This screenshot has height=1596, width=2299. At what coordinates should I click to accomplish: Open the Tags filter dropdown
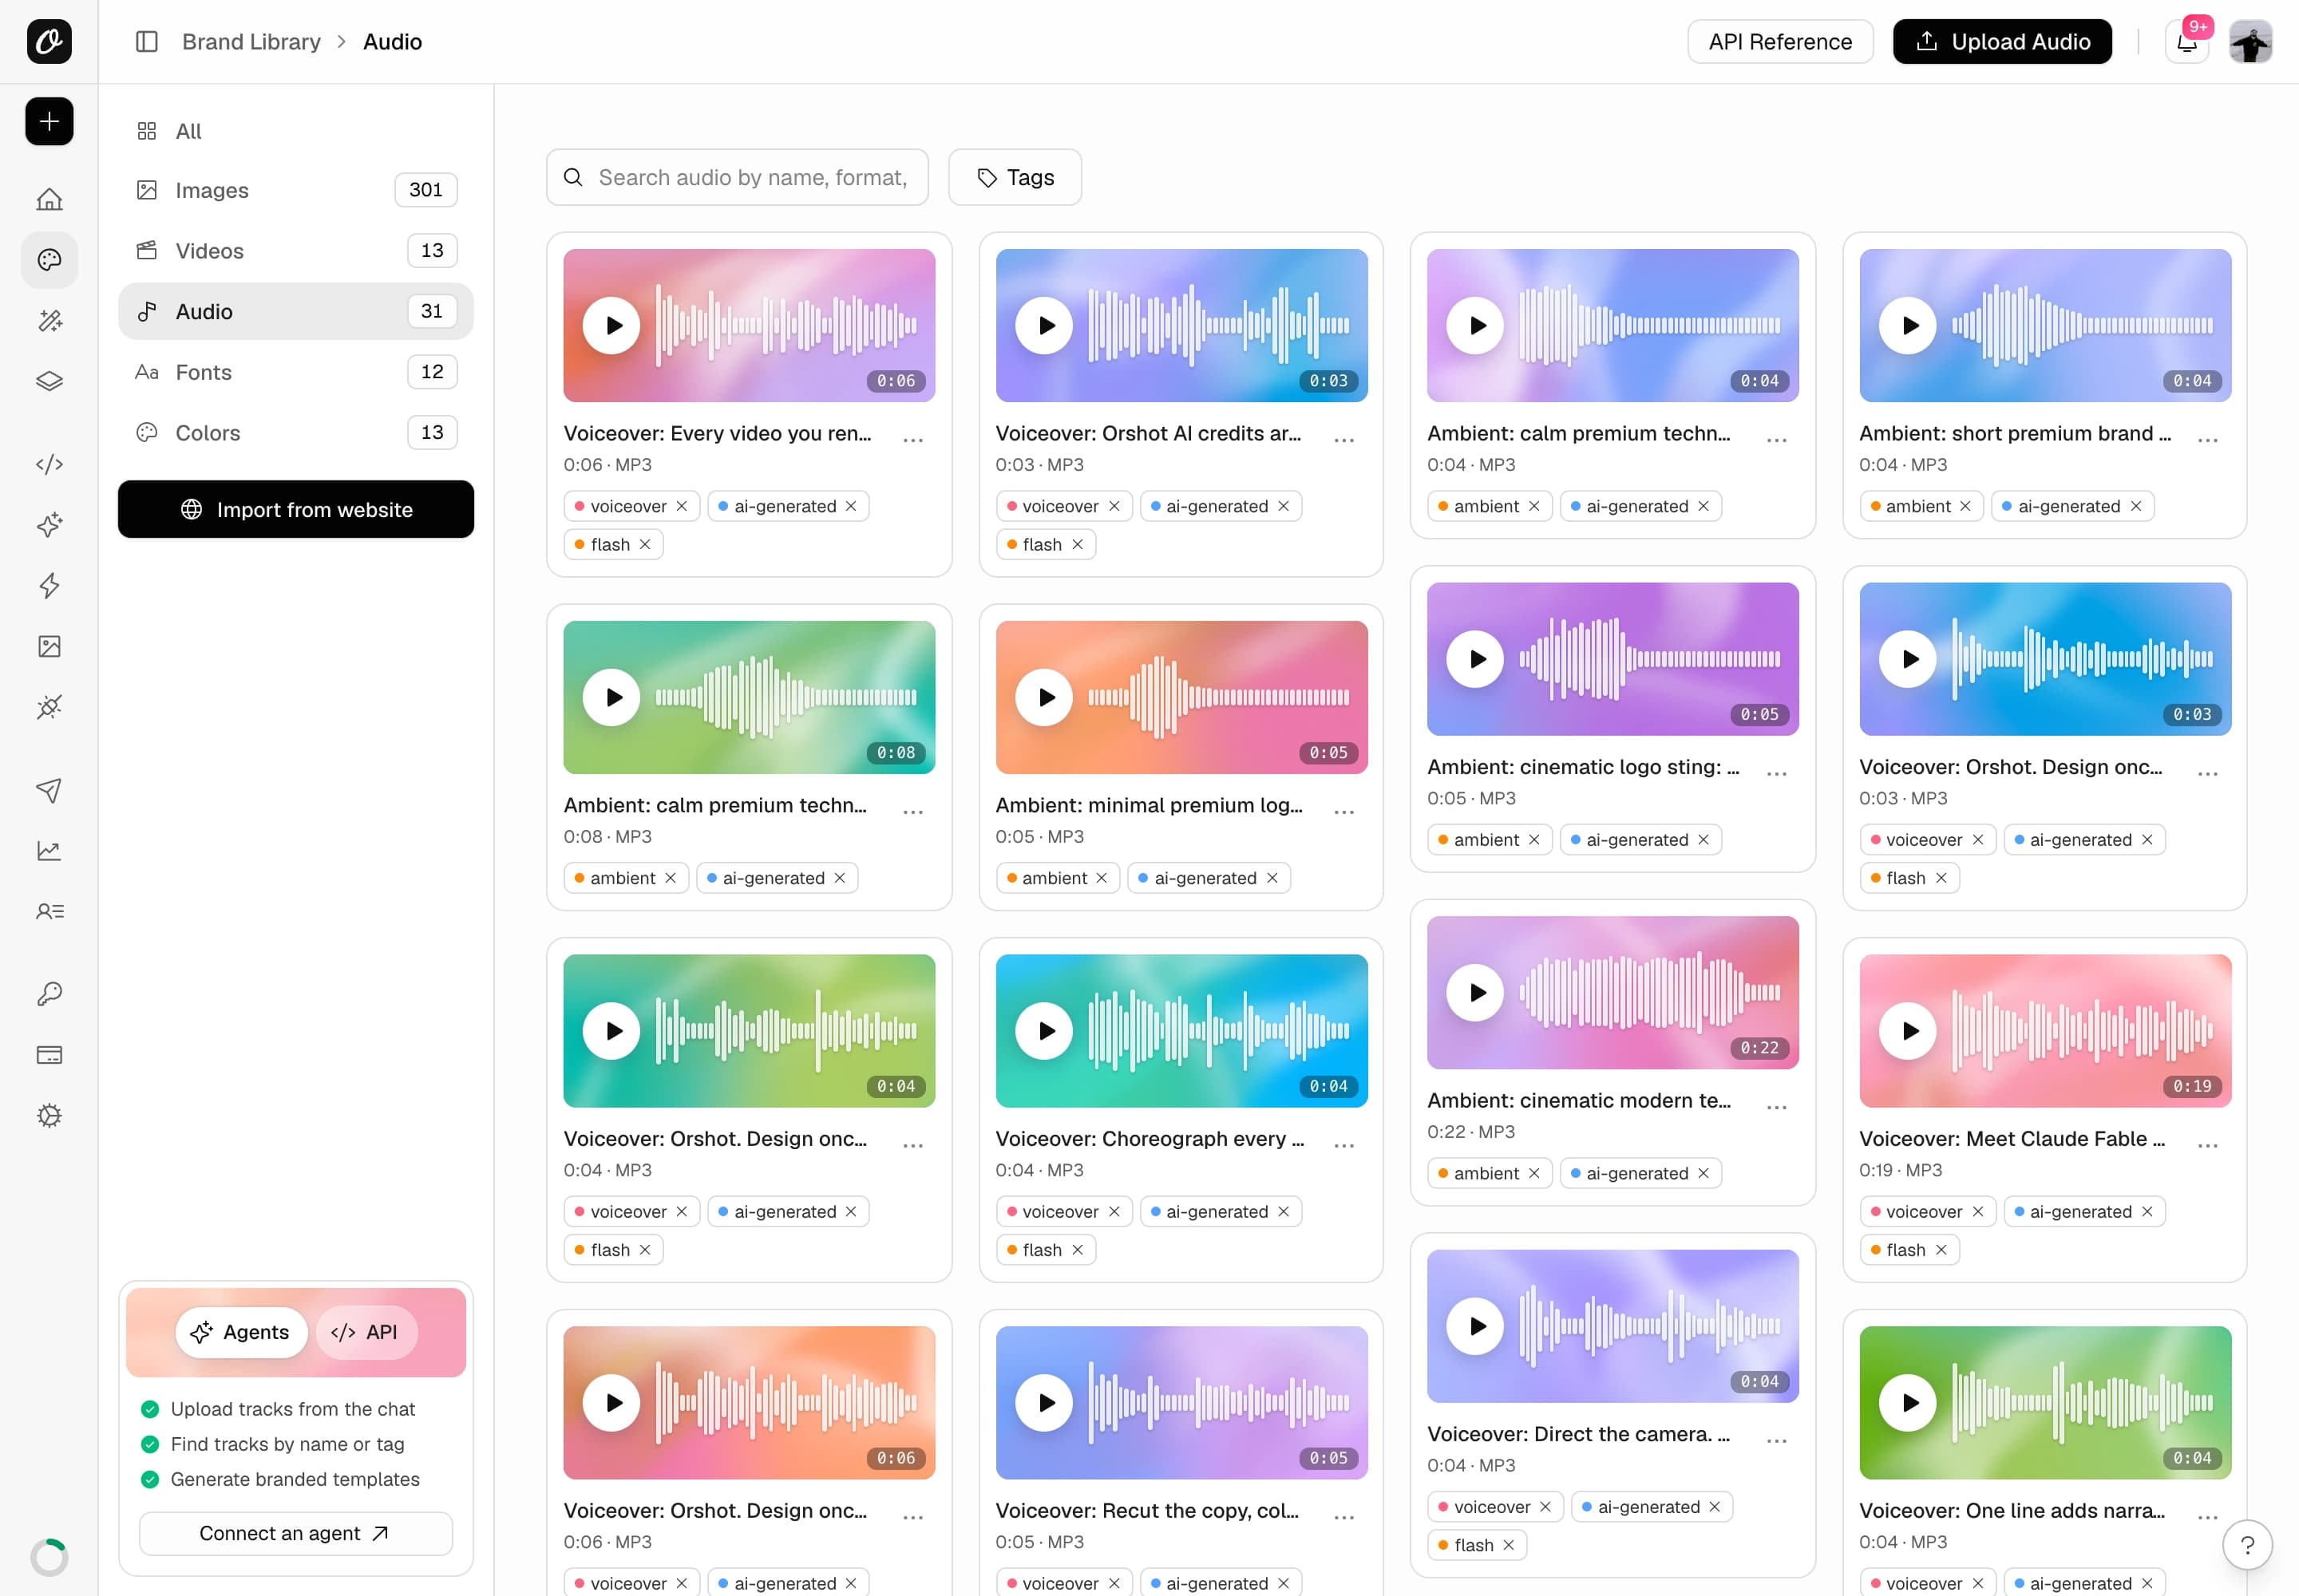(1015, 177)
